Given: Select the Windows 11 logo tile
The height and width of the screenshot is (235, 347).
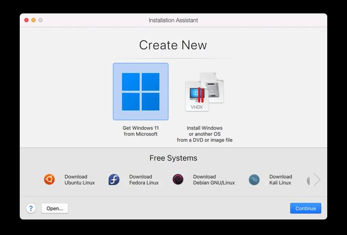Looking at the screenshot, I should click(140, 92).
